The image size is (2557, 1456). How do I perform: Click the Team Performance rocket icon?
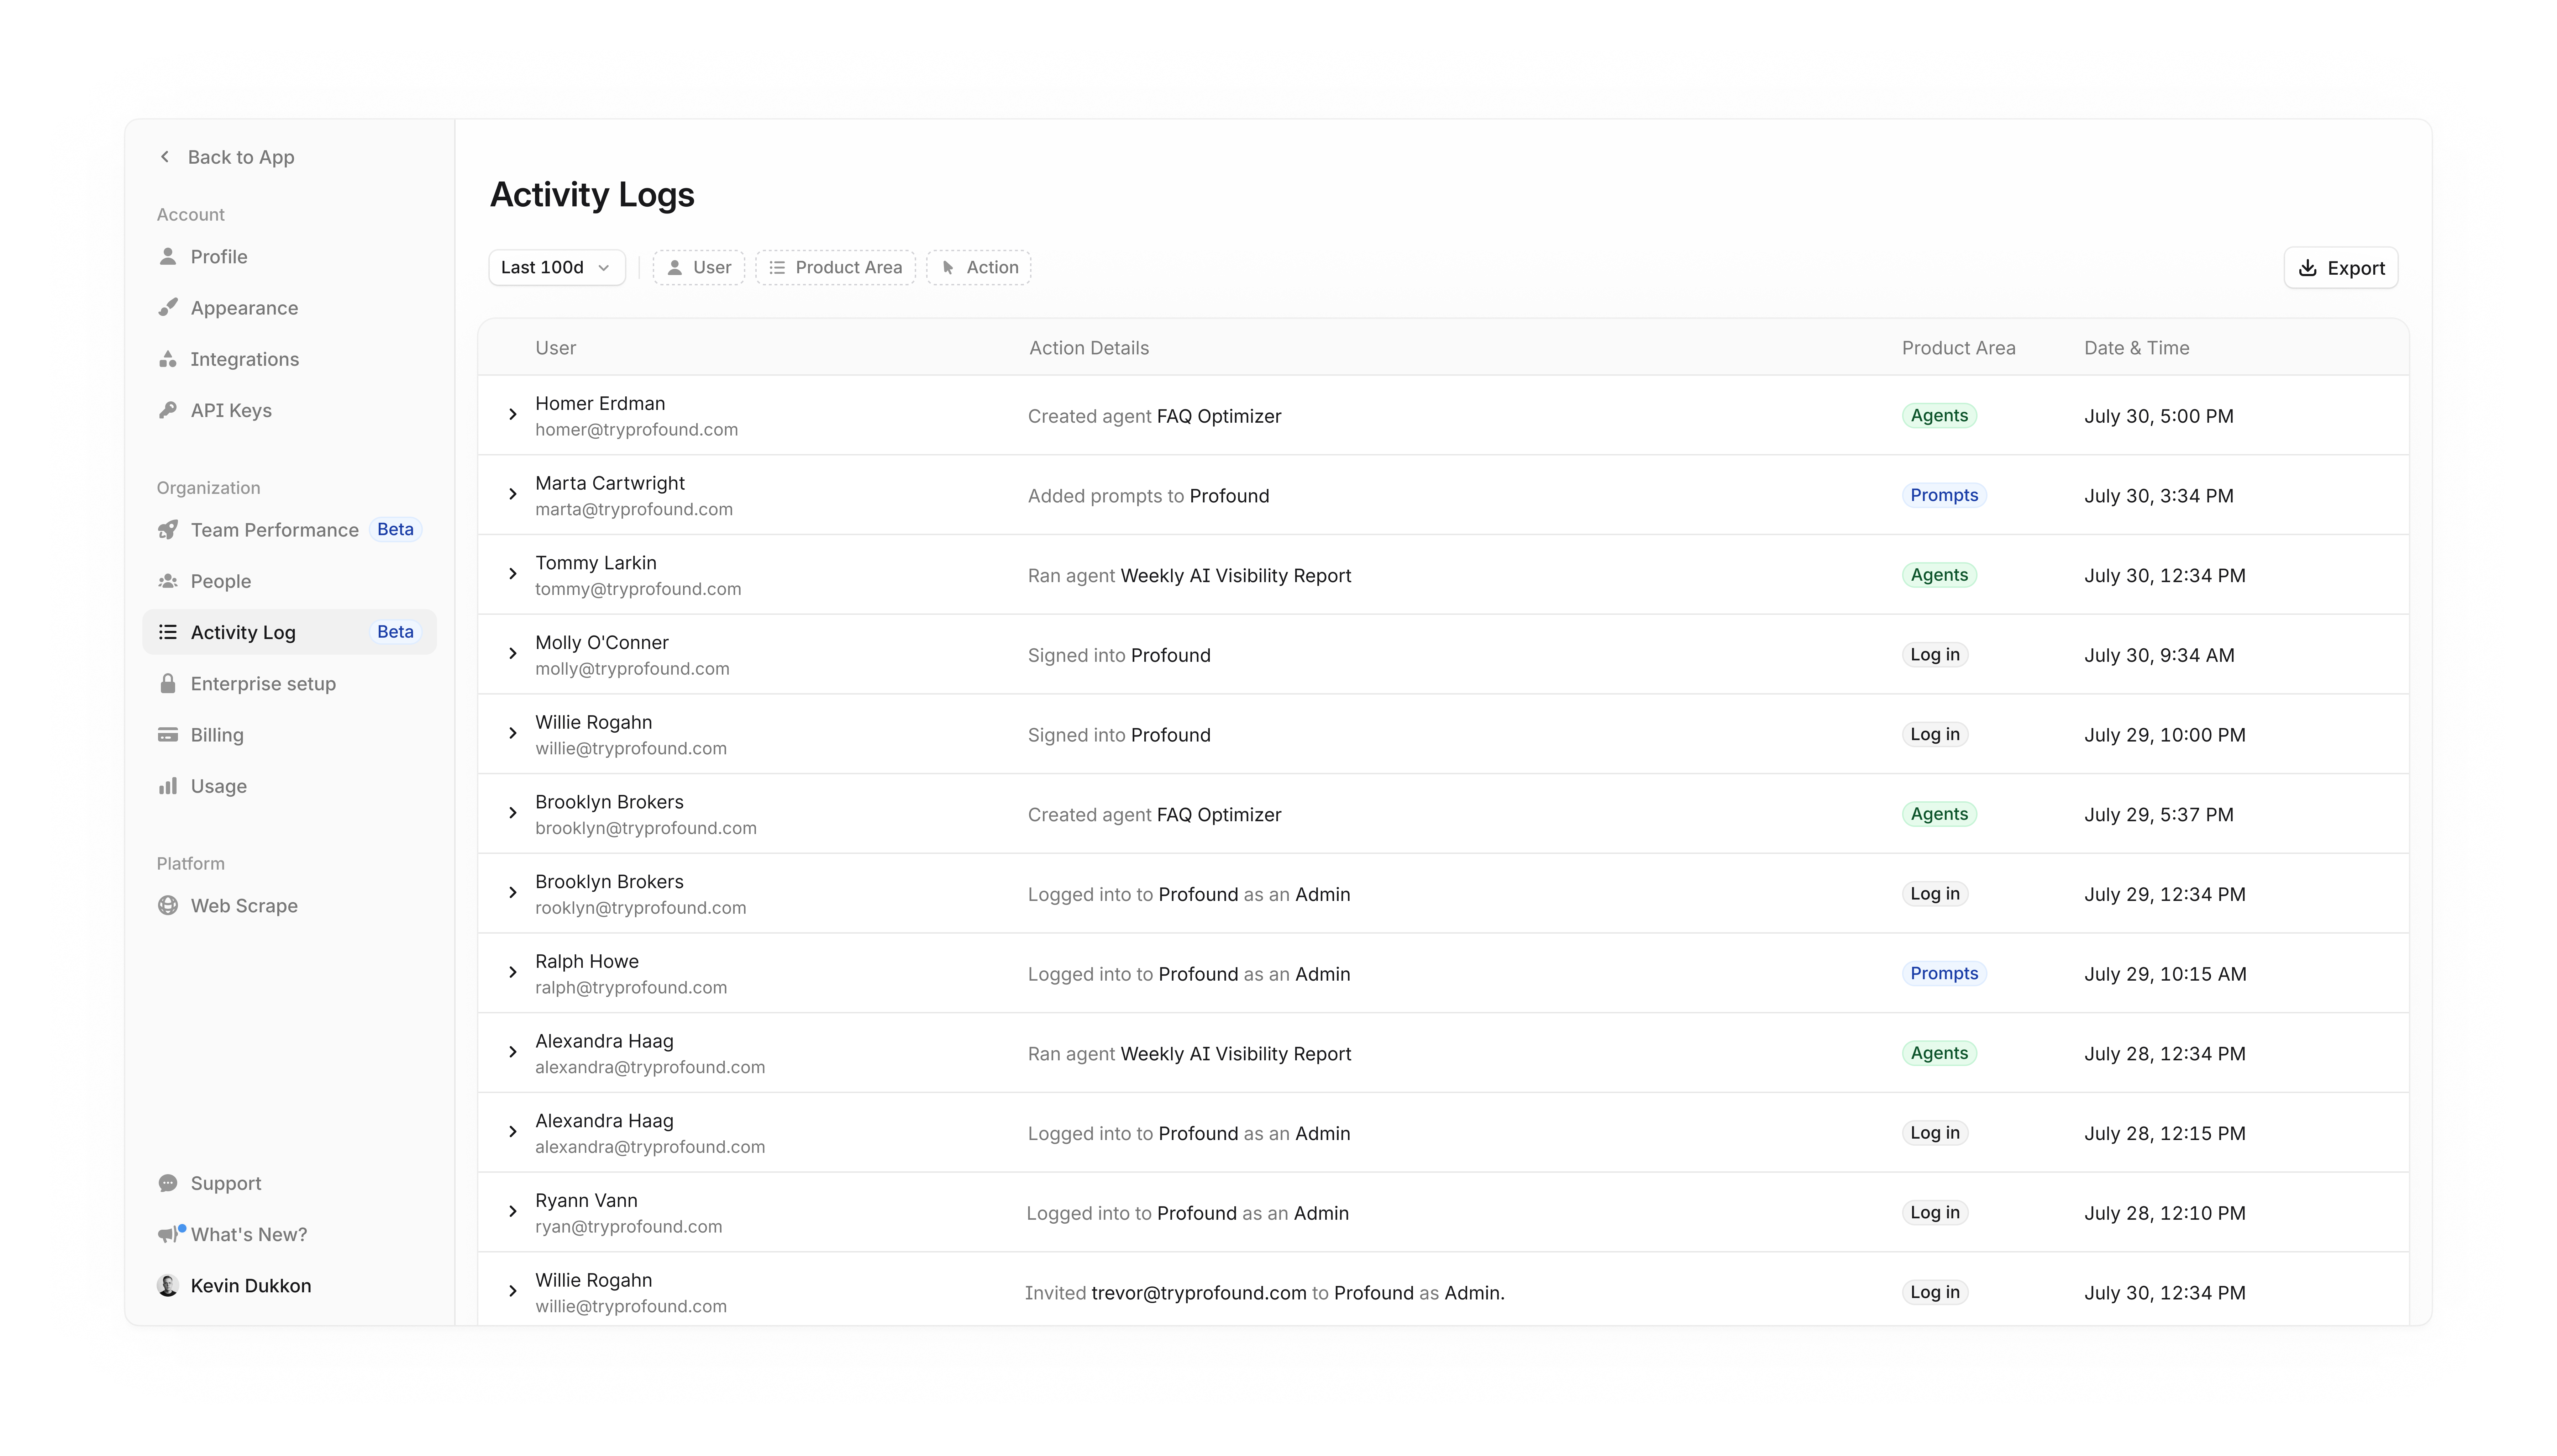coord(168,530)
